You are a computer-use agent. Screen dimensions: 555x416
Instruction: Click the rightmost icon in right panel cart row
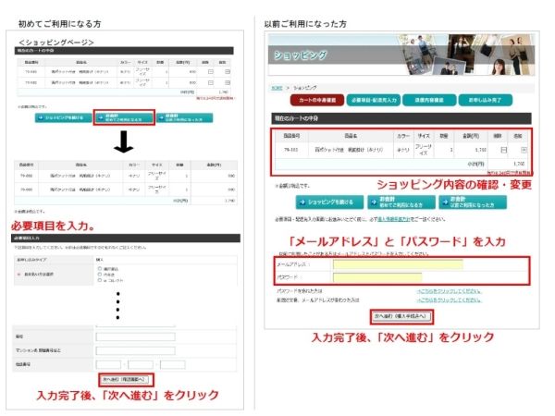[x=524, y=149]
